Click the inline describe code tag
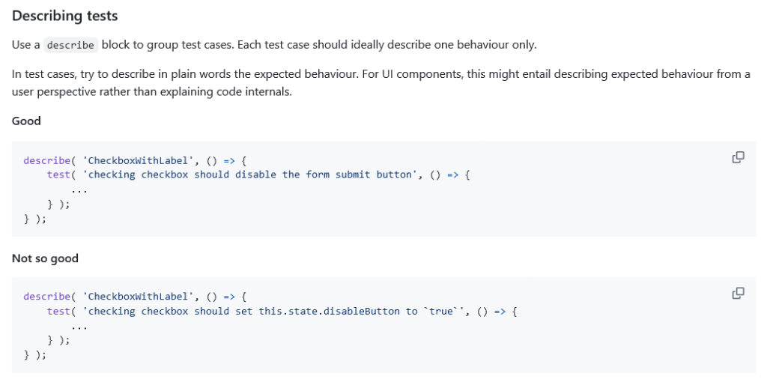Screen dimensions: 767x385 click(70, 45)
